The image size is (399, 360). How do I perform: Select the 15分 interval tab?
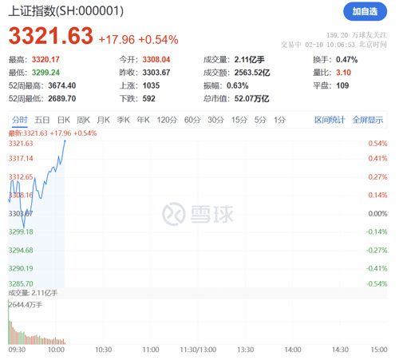coord(239,120)
